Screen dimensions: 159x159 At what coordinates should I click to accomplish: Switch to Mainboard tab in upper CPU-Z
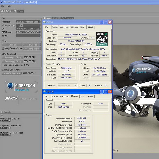[64, 27]
